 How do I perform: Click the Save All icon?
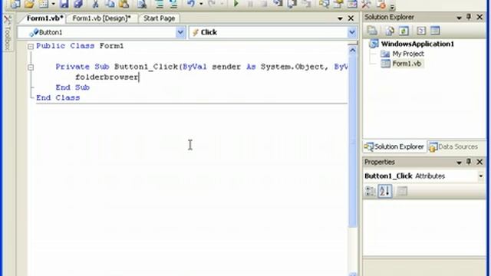coord(78,4)
